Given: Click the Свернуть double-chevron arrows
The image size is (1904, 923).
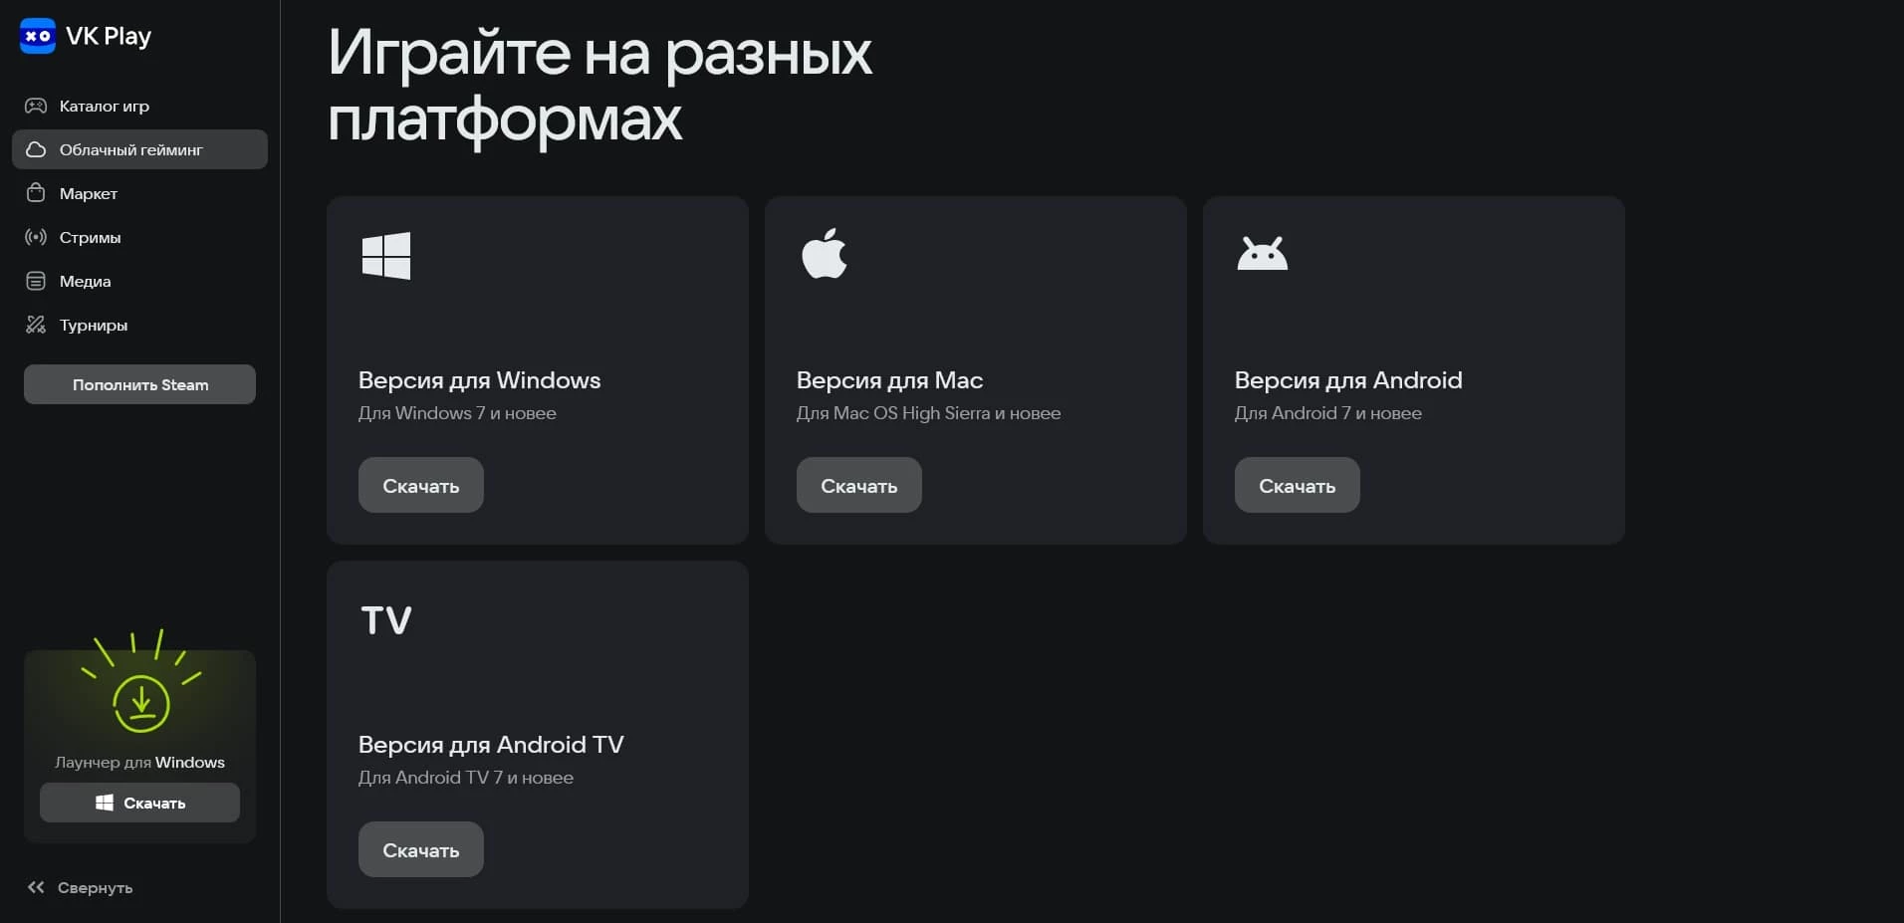Looking at the screenshot, I should (x=36, y=887).
